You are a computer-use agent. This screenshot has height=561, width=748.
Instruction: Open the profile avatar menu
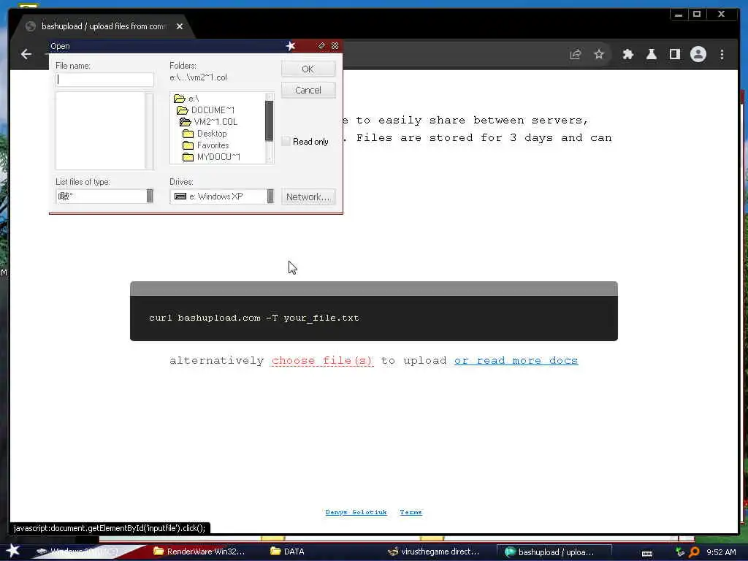(x=698, y=54)
